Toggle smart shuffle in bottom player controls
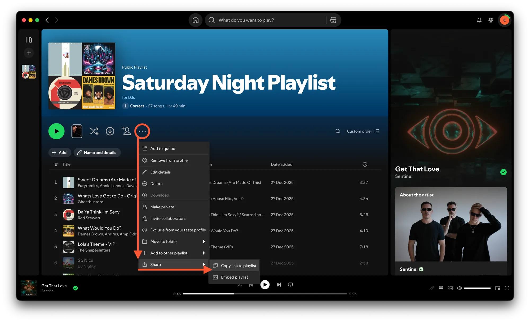 click(240, 285)
